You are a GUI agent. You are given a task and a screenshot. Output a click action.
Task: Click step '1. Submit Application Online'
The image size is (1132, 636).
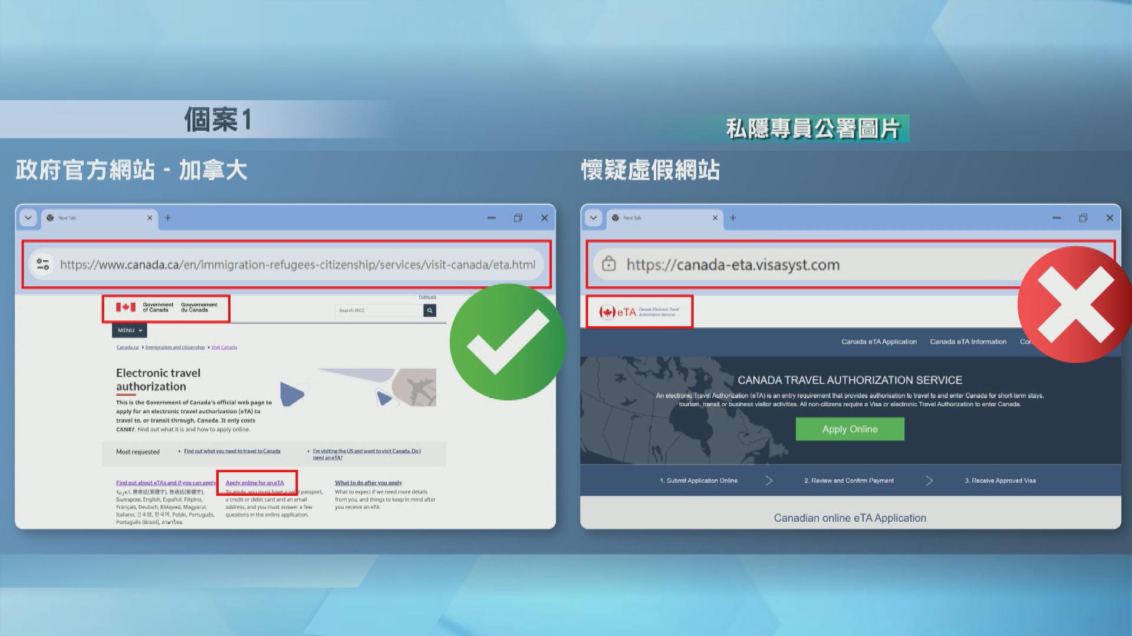click(699, 481)
